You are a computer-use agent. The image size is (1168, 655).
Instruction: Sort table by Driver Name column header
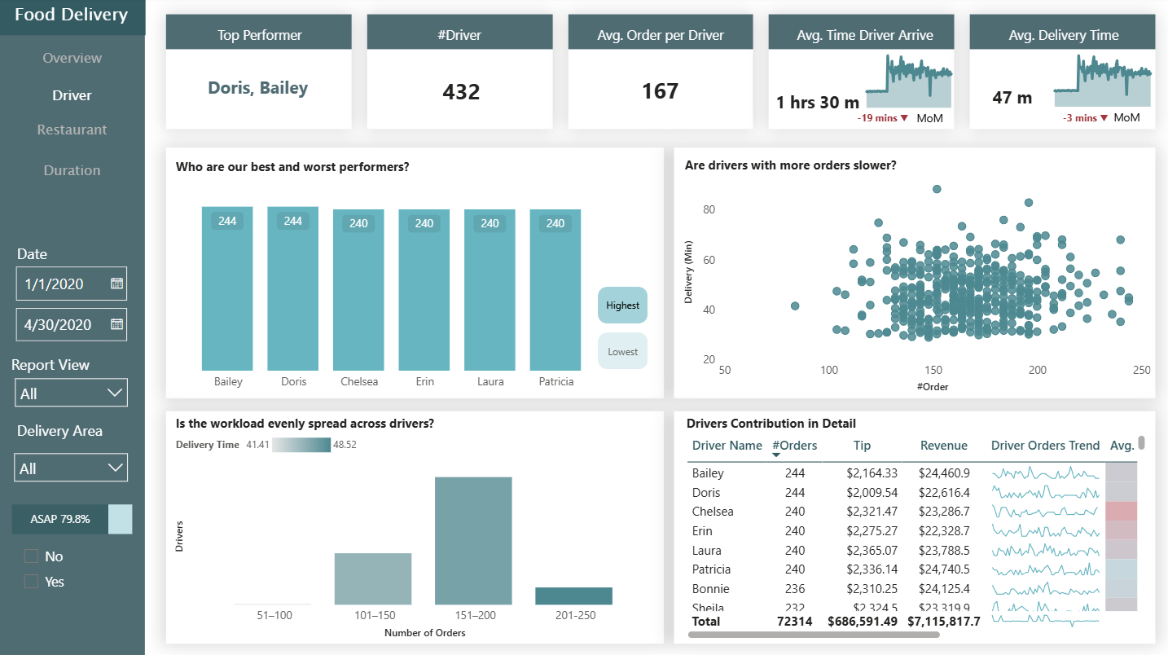point(727,446)
